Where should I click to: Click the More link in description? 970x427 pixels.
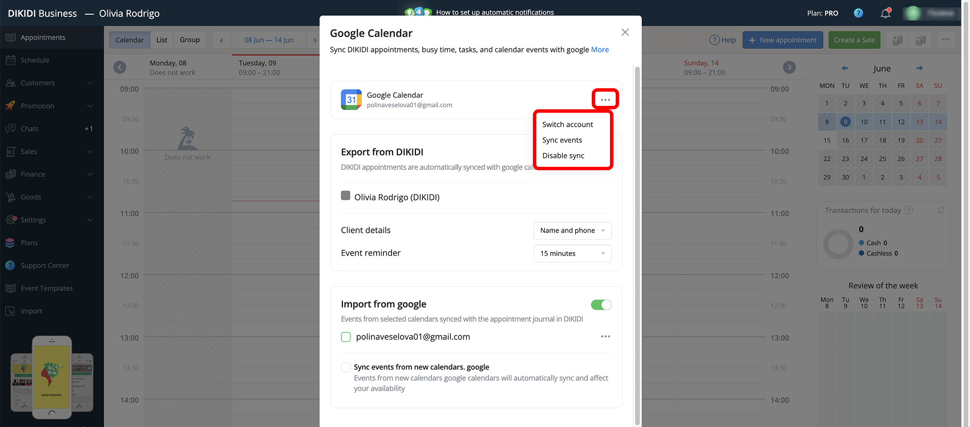coord(600,50)
